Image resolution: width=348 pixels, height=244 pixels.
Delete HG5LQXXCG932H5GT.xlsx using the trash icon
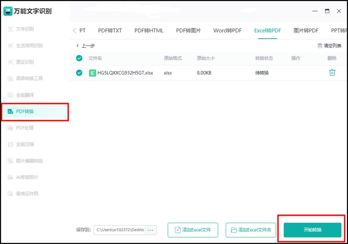click(332, 72)
